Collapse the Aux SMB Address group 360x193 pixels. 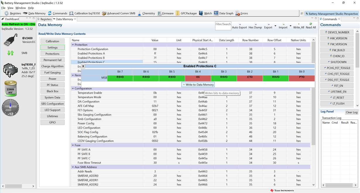coord(73,167)
